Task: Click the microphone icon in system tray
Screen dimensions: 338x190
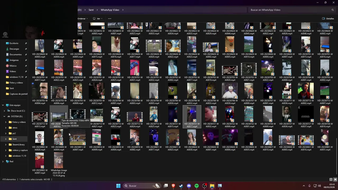Action: [309, 186]
